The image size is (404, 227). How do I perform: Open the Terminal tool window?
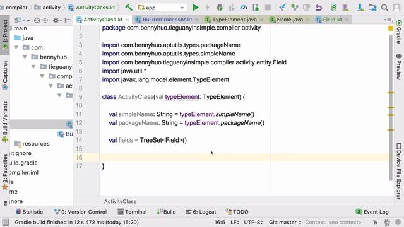(132, 212)
